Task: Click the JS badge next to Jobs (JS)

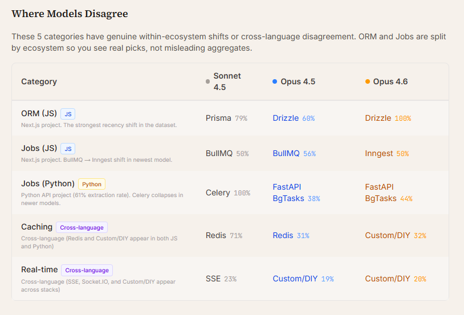Action: (x=68, y=149)
